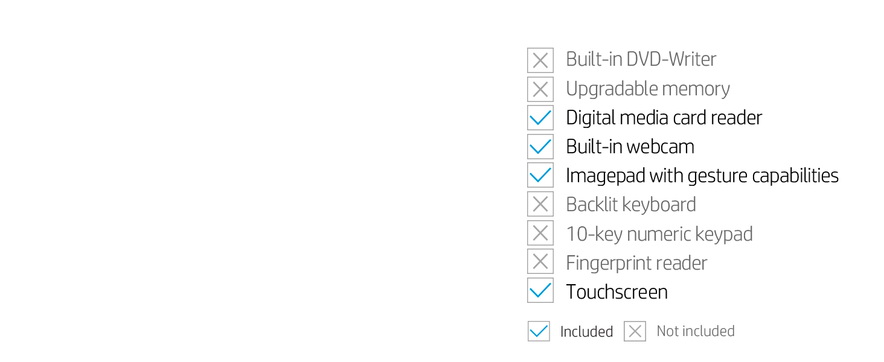
Task: Click the Built-in webcam text
Action: pyautogui.click(x=630, y=147)
